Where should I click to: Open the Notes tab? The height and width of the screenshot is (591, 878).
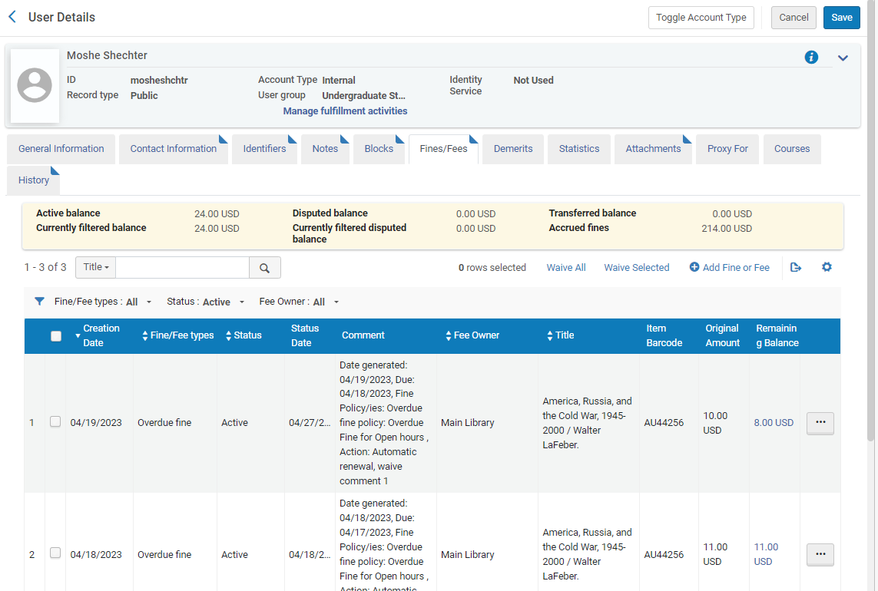tap(326, 149)
